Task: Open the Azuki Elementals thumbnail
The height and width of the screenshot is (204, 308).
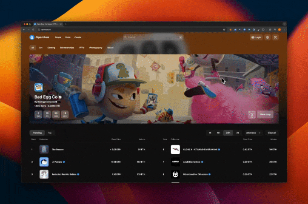Action: pos(175,162)
